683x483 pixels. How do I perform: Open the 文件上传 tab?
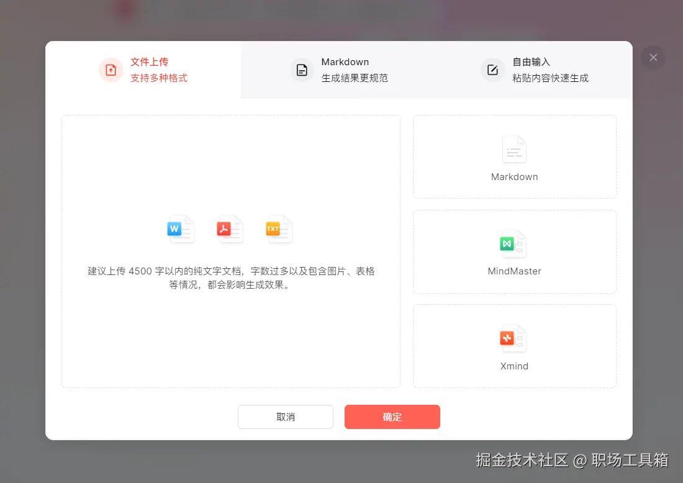point(149,70)
